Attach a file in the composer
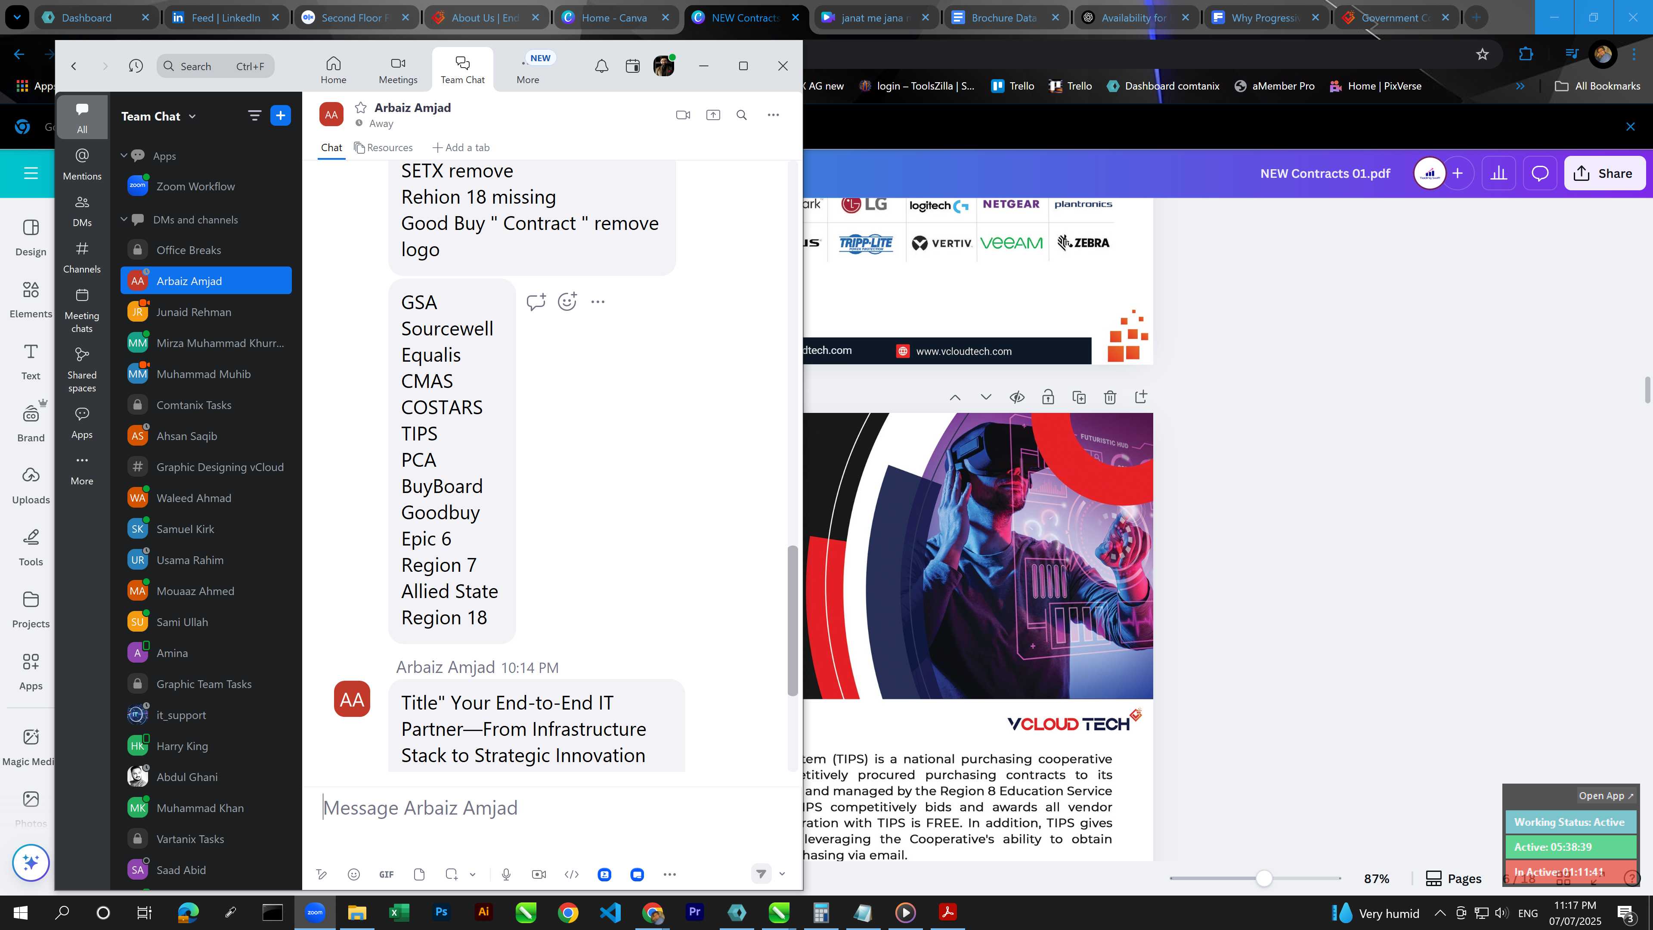This screenshot has width=1653, height=930. point(419,875)
